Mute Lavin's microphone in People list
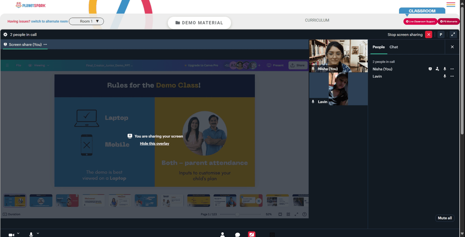The image size is (465, 237). [445, 77]
